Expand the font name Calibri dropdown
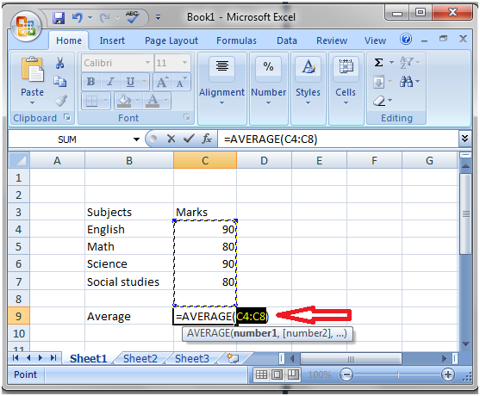The height and width of the screenshot is (396, 480). (x=147, y=63)
